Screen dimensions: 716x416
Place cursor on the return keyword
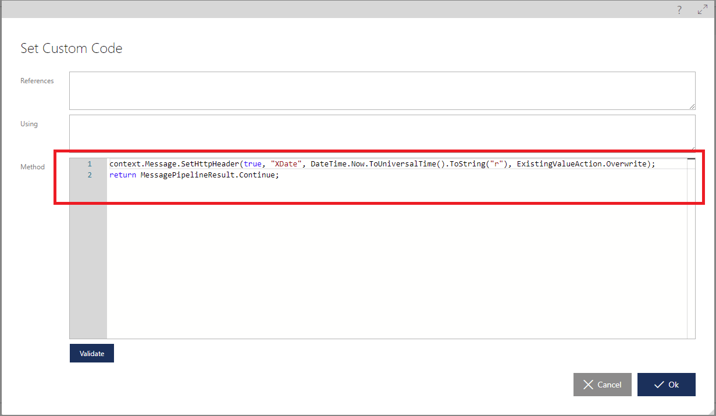(122, 175)
